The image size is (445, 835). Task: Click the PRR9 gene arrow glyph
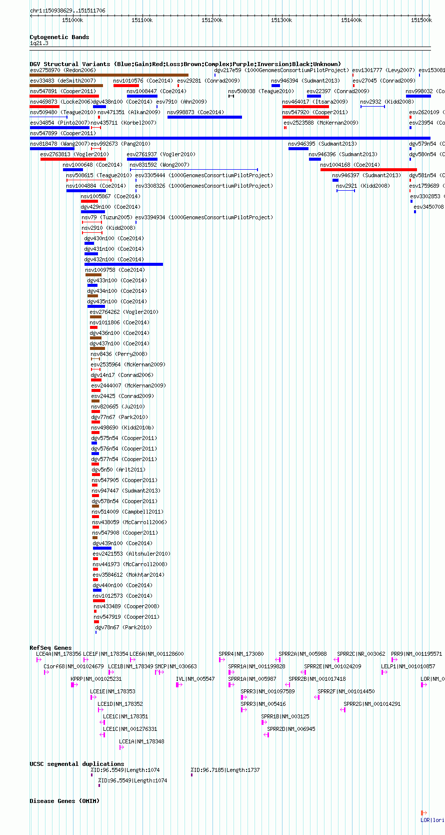[394, 660]
